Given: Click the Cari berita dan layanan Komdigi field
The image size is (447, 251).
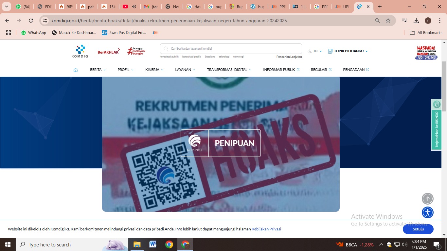Looking at the screenshot, I should [231, 49].
